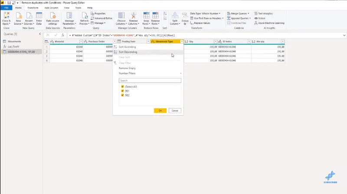
Task: Click Replace Values
Action: (200, 23)
